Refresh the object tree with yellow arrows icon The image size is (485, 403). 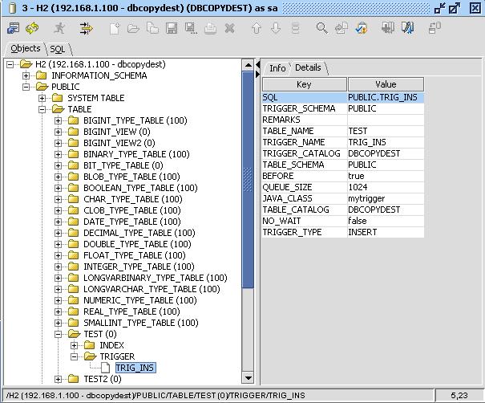[32, 28]
